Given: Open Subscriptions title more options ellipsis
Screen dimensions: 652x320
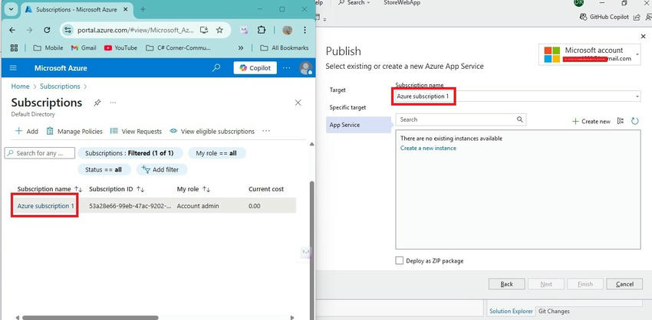Looking at the screenshot, I should tap(113, 103).
